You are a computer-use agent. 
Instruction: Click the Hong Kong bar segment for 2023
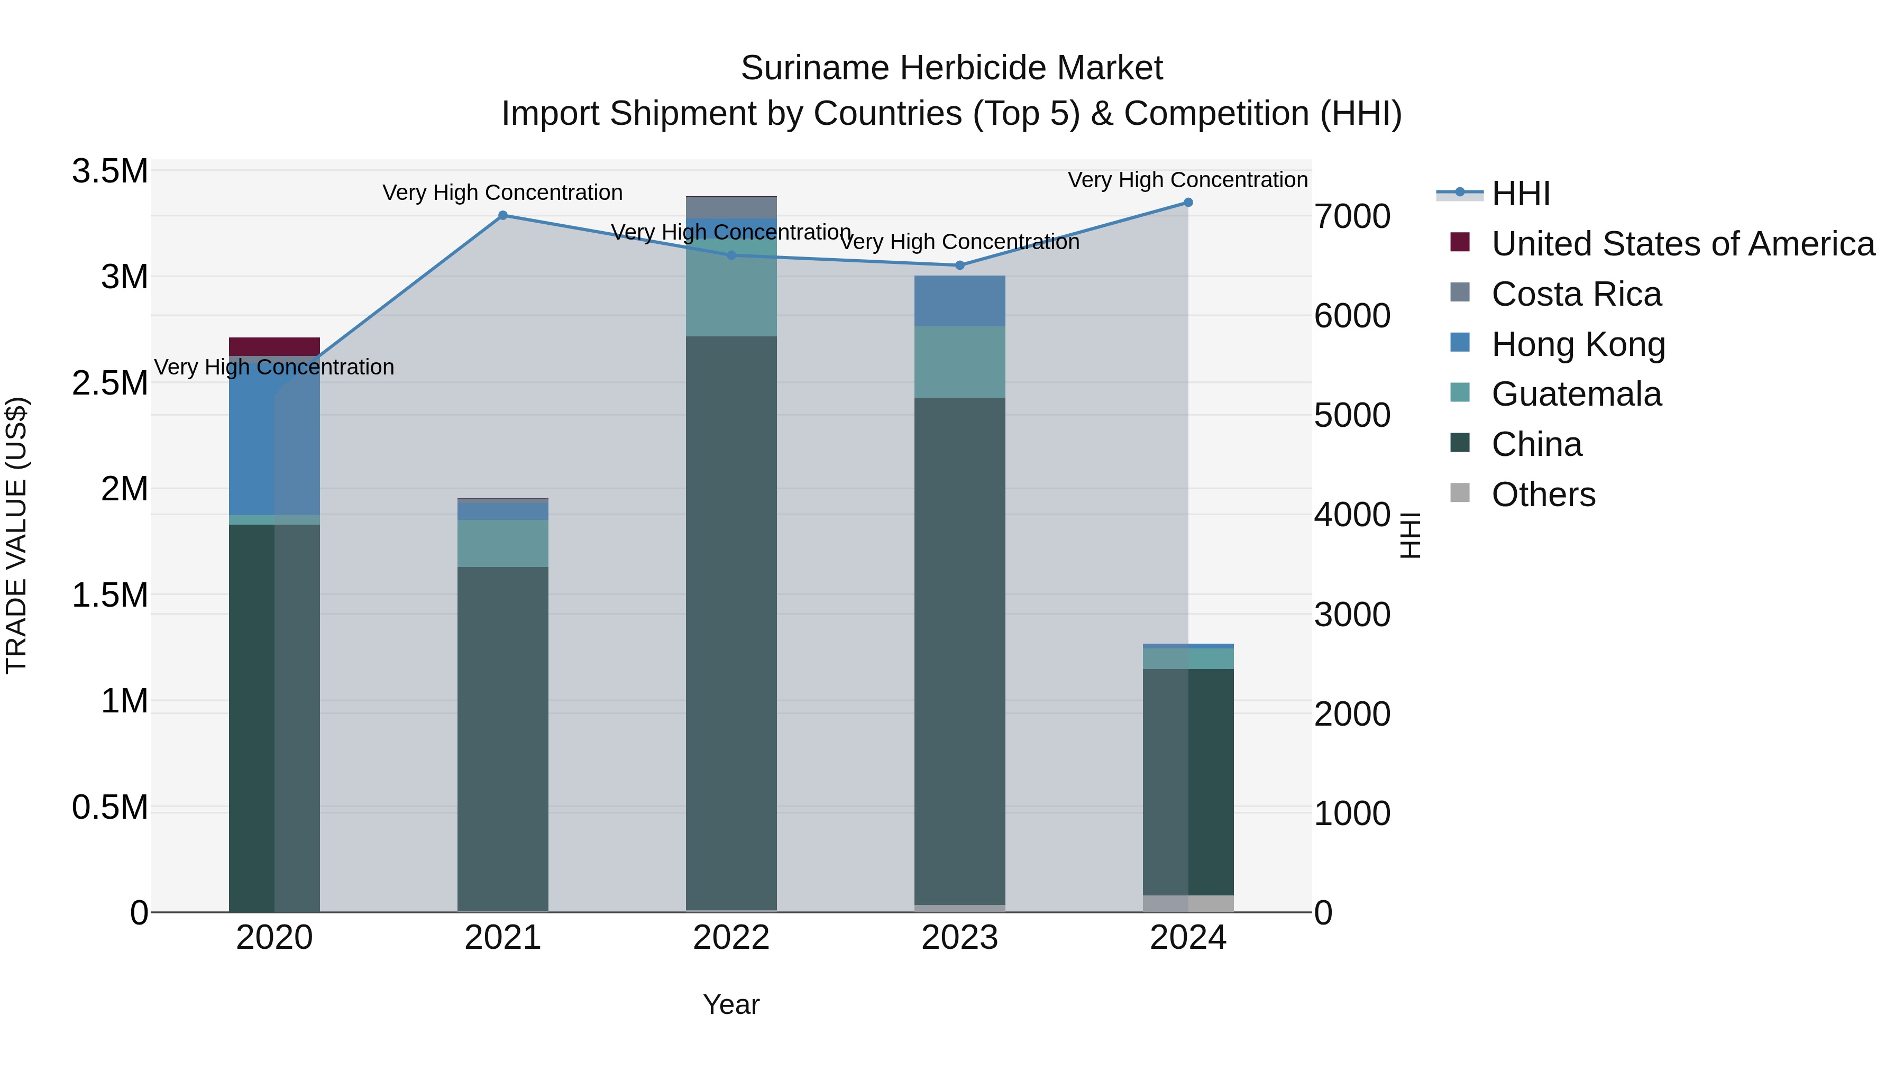(960, 301)
